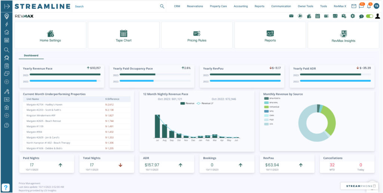Open the percent coupon sidebar icon
383x193 pixels.
pos(7,99)
